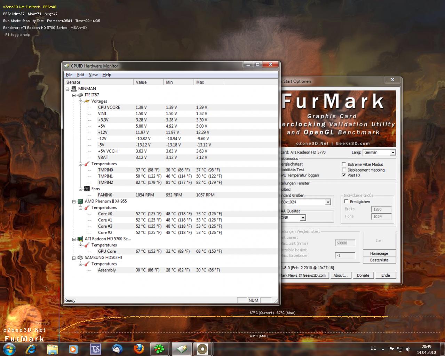Viewport: 445px width, 356px height.
Task: Collapse the Fans group
Action: pyautogui.click(x=81, y=189)
